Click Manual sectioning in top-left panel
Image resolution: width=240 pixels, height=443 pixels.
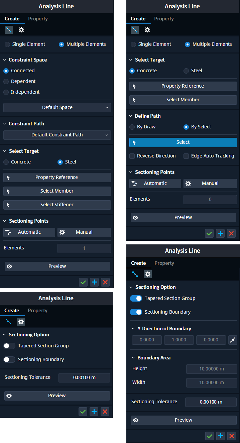pyautogui.click(x=84, y=232)
